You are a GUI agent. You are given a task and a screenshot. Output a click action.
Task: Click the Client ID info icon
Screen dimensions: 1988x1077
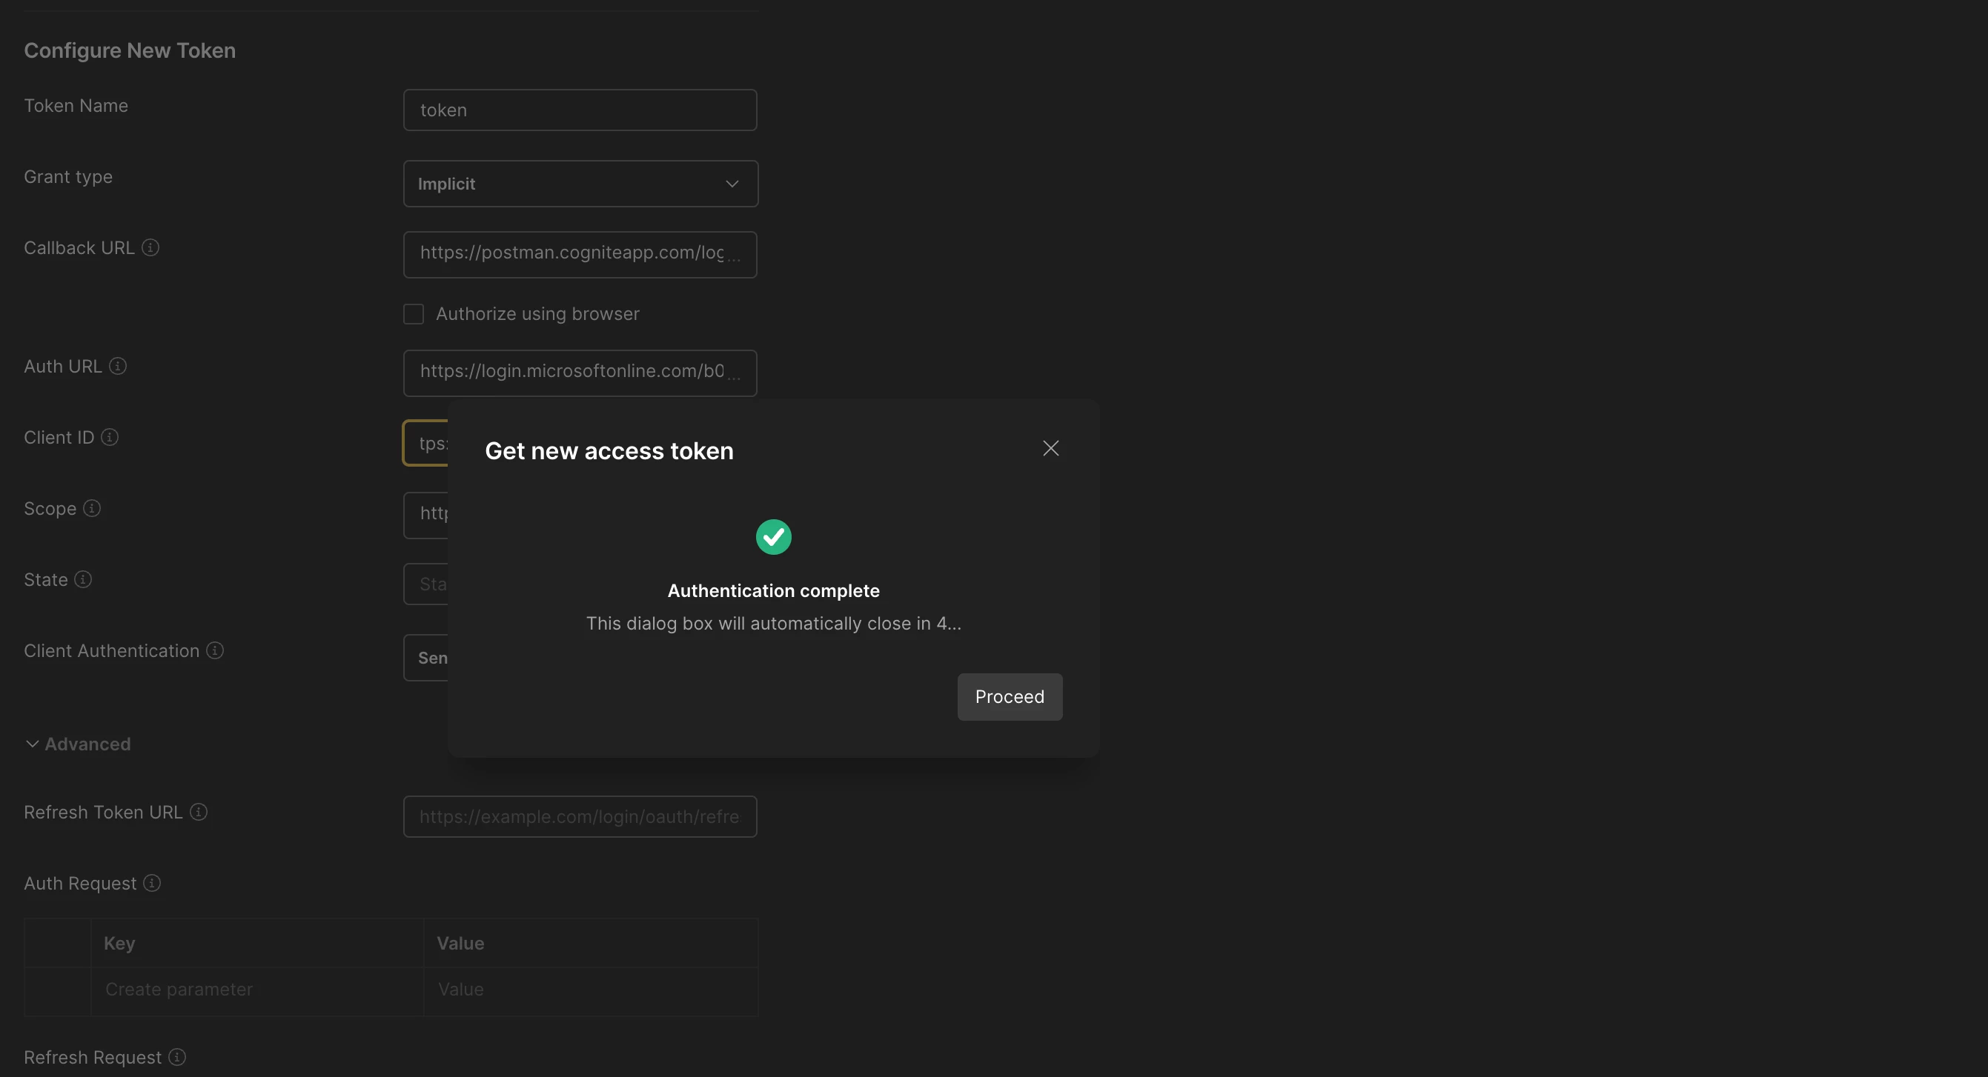click(110, 437)
